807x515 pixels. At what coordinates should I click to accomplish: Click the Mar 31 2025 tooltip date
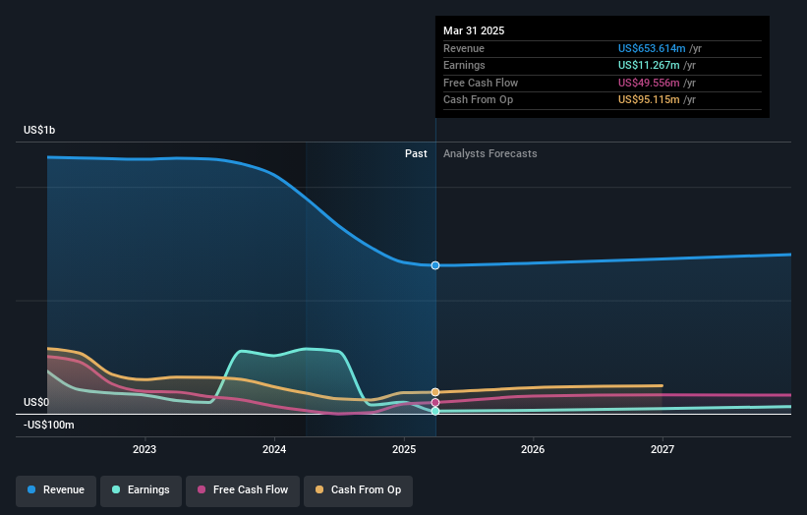point(474,30)
